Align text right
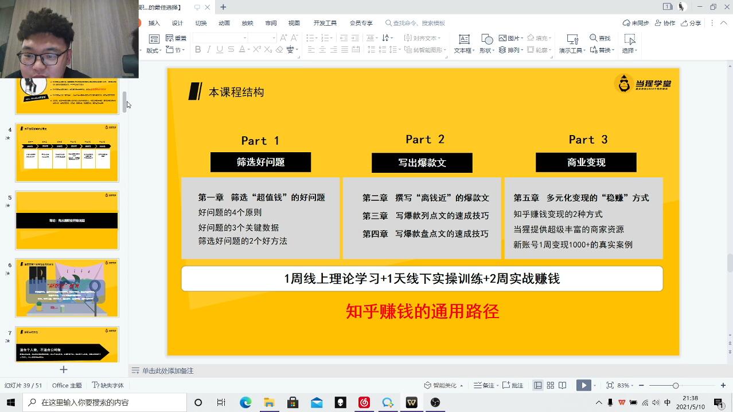 tap(334, 50)
